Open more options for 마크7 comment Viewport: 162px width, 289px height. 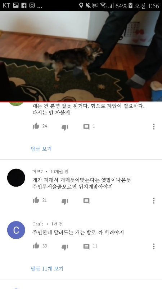tap(154, 201)
